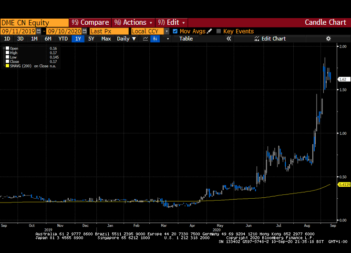Click the 0.4119 moving average axis label

point(344,184)
